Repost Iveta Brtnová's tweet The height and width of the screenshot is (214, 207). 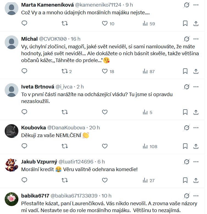[65, 112]
